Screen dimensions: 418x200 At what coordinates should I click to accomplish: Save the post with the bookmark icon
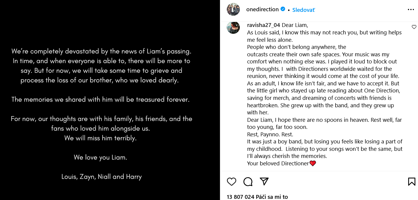coord(411,182)
